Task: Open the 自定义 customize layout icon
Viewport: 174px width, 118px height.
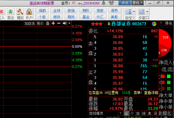Action: click(129, 12)
